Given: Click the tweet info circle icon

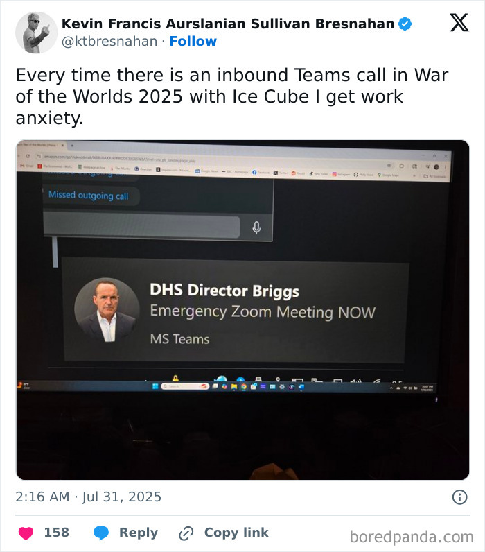Looking at the screenshot, I should (459, 497).
